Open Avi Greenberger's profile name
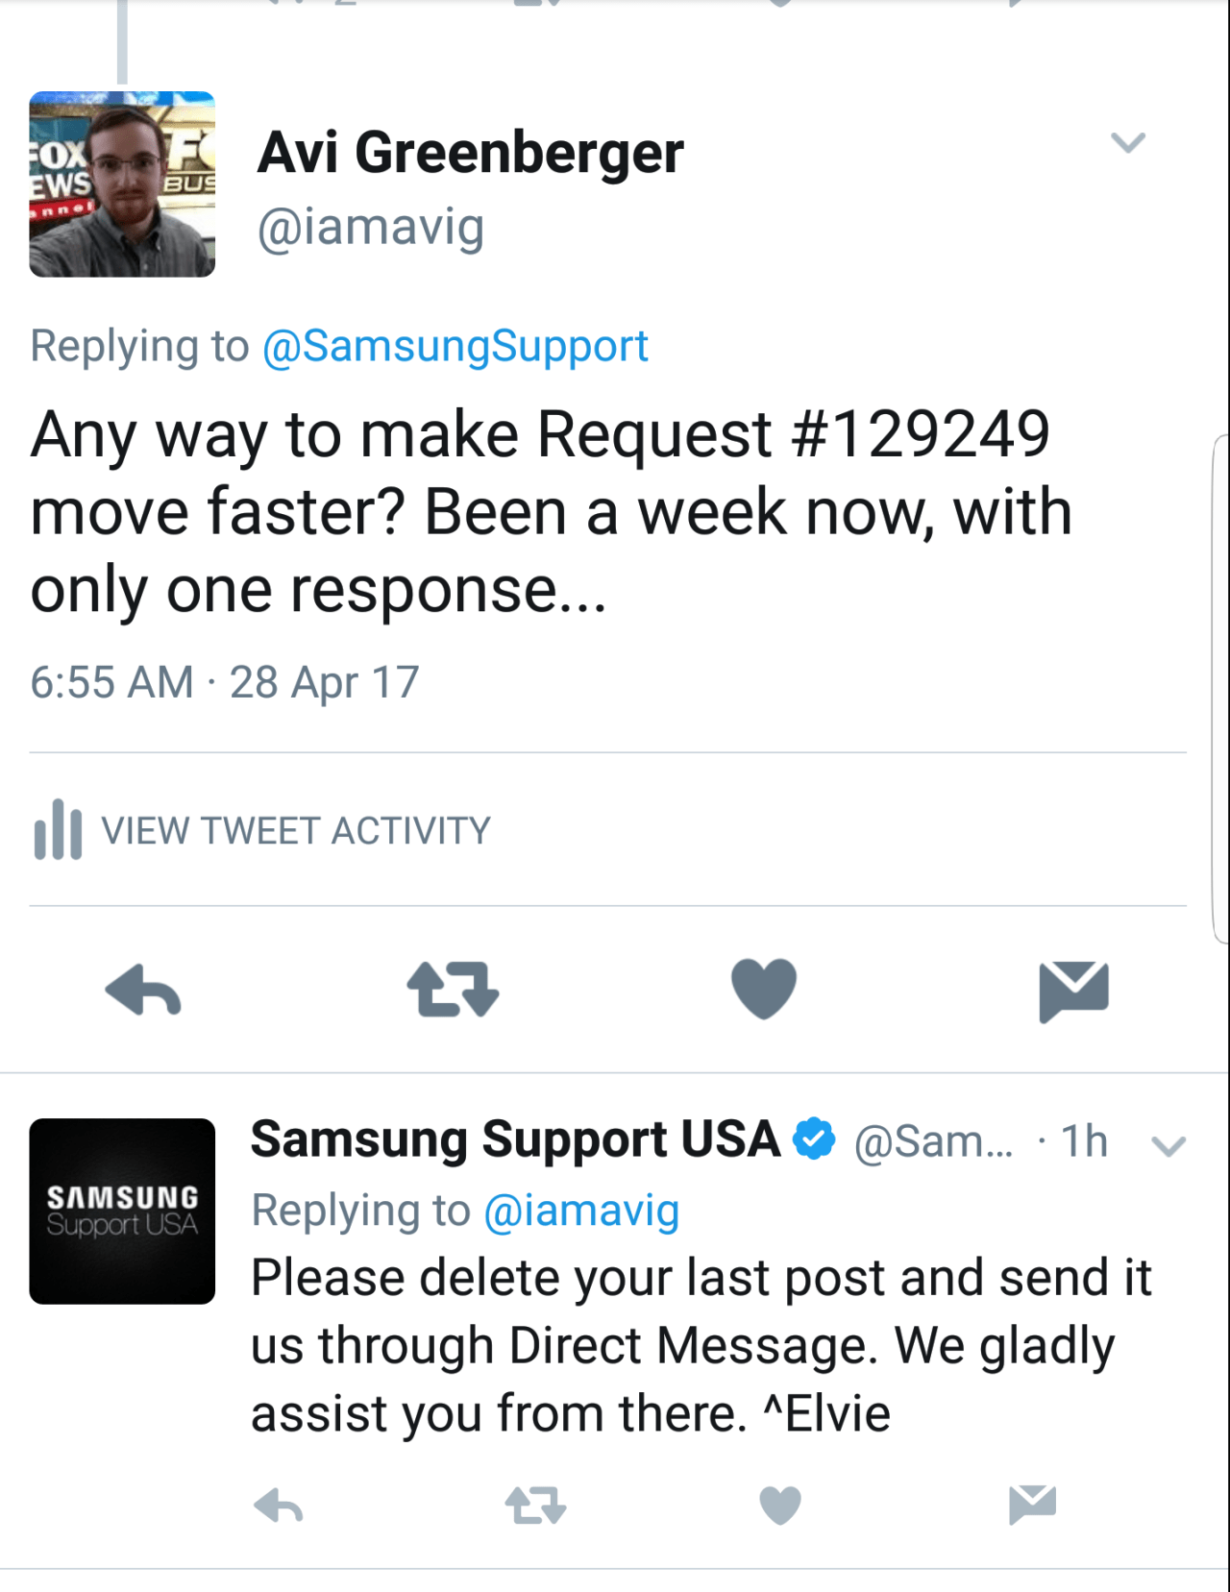Viewport: 1230px width, 1592px height. (471, 153)
